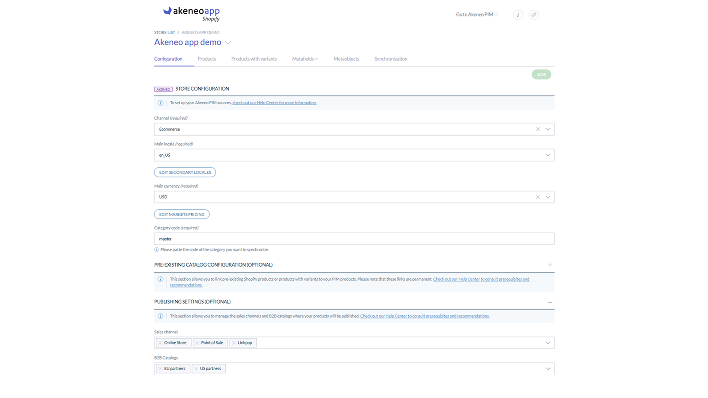
Task: Open the Metaobjects tab
Action: click(x=346, y=59)
